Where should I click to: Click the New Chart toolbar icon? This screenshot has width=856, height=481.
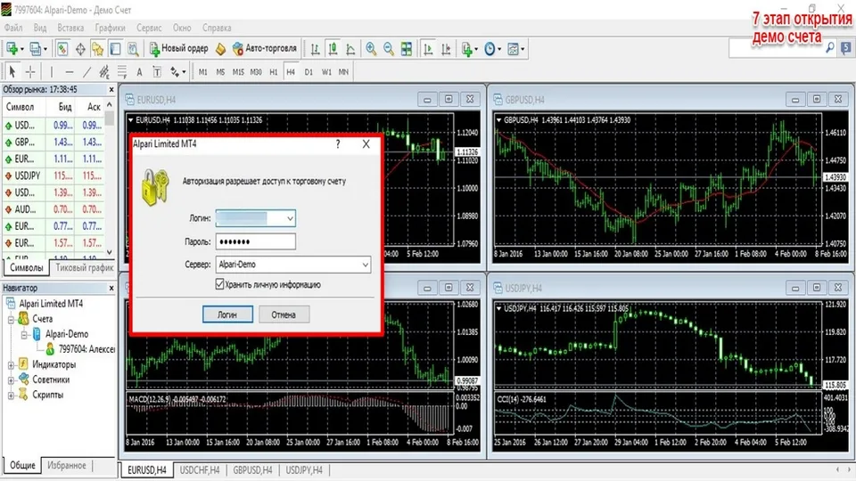pos(12,49)
